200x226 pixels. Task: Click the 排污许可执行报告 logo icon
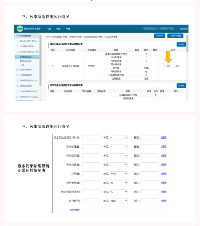click(20, 29)
